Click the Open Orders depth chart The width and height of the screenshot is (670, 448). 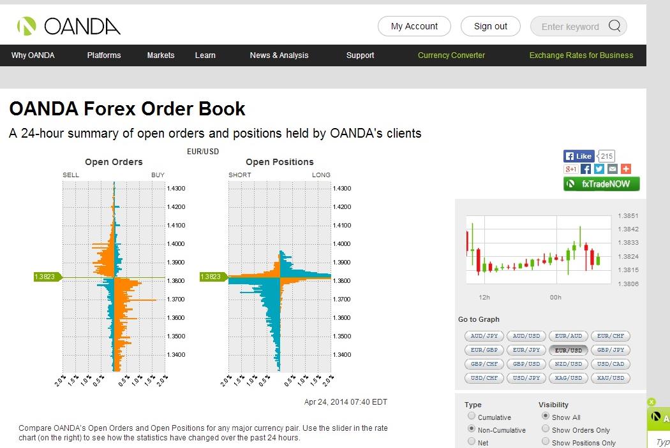tap(114, 277)
